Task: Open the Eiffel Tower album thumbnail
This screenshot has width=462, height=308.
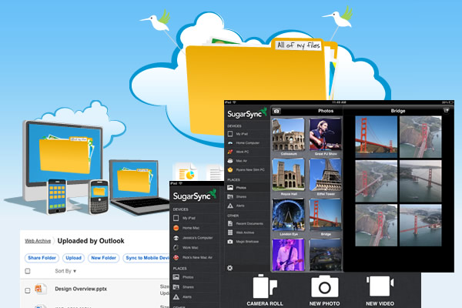Action: [326, 175]
